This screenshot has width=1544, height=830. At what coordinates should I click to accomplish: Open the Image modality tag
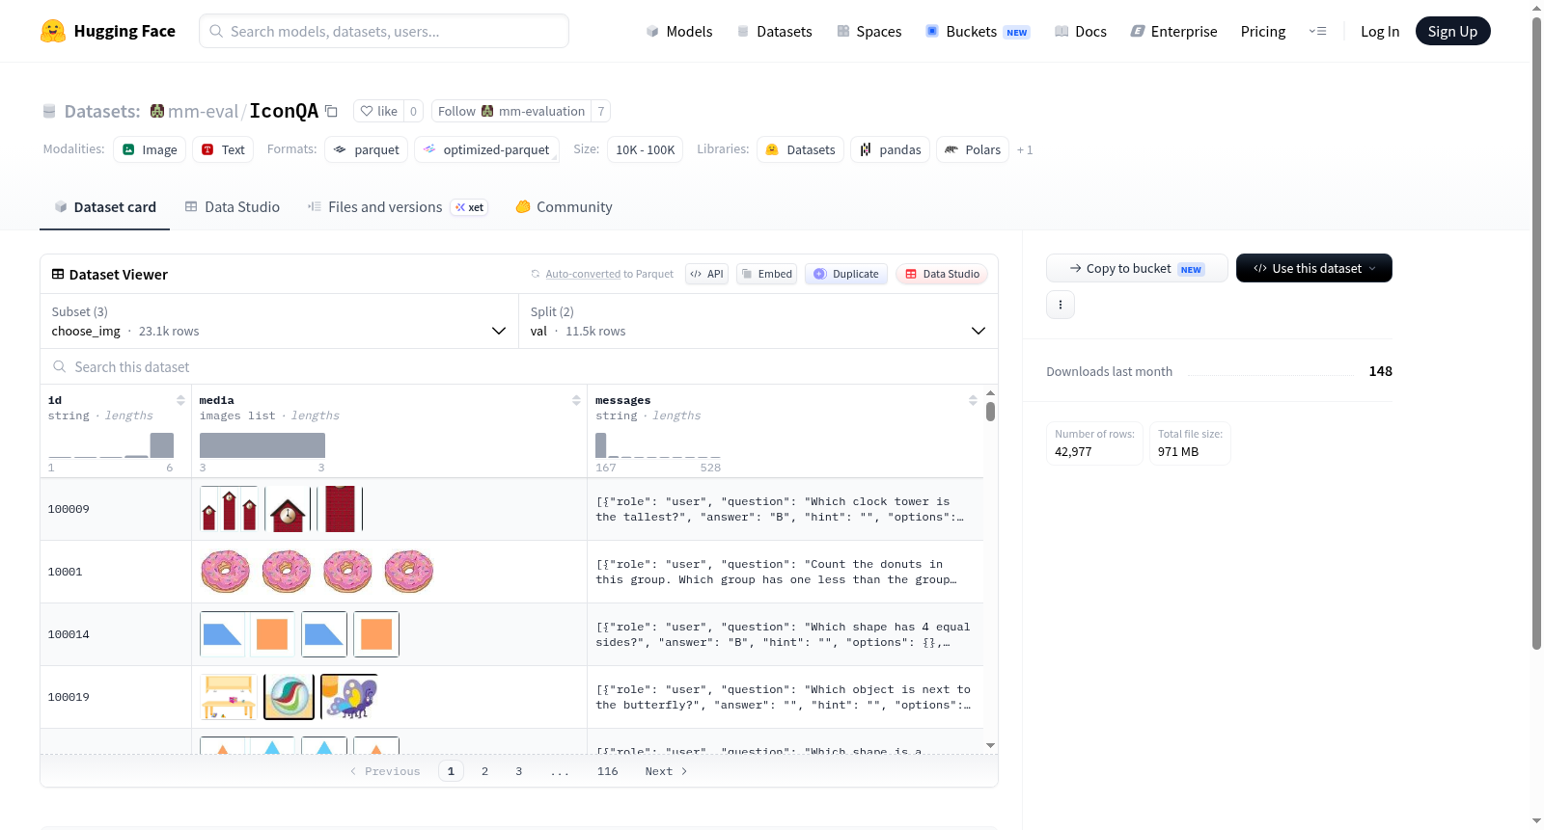150,149
